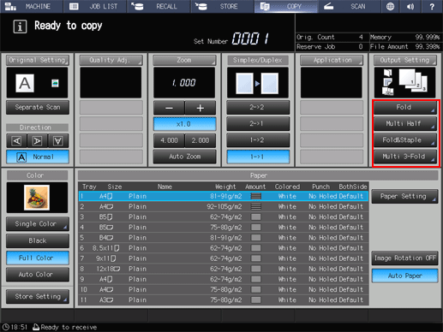Toggle Auto Paper selection
443x332 pixels.
point(404,276)
